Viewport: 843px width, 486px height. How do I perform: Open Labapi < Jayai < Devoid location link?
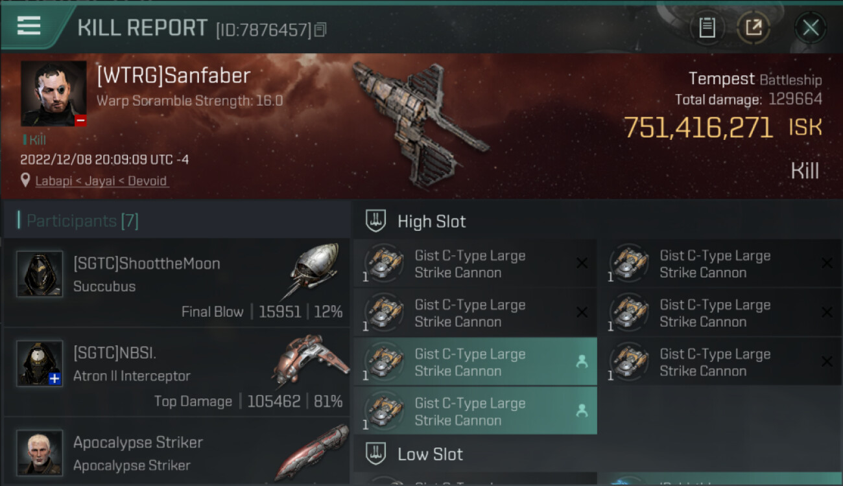(x=101, y=181)
